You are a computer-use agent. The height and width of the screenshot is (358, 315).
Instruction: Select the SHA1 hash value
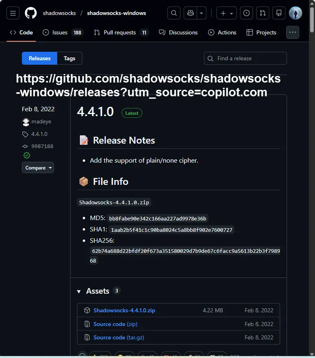coord(171,230)
